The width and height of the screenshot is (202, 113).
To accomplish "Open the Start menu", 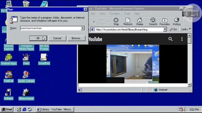I will [7, 110].
